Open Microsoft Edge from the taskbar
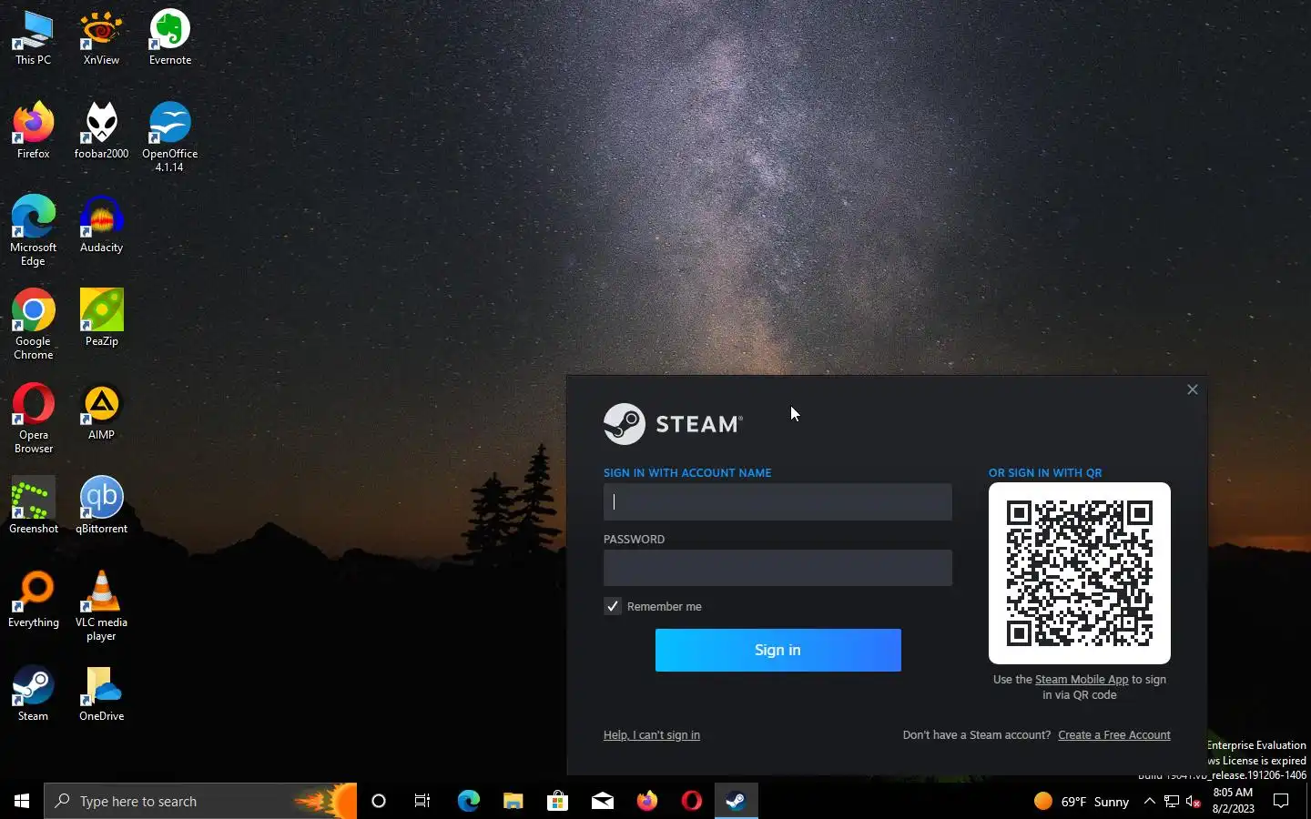The image size is (1311, 819). pyautogui.click(x=468, y=801)
